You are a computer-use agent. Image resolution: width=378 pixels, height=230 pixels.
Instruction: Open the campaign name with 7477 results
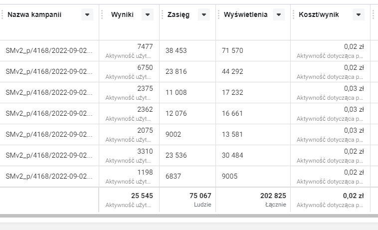point(48,51)
